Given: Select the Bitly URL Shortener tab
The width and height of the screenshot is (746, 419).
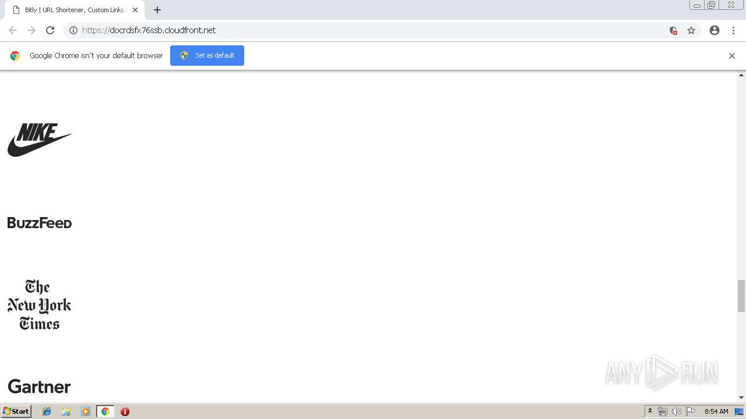Looking at the screenshot, I should [74, 10].
